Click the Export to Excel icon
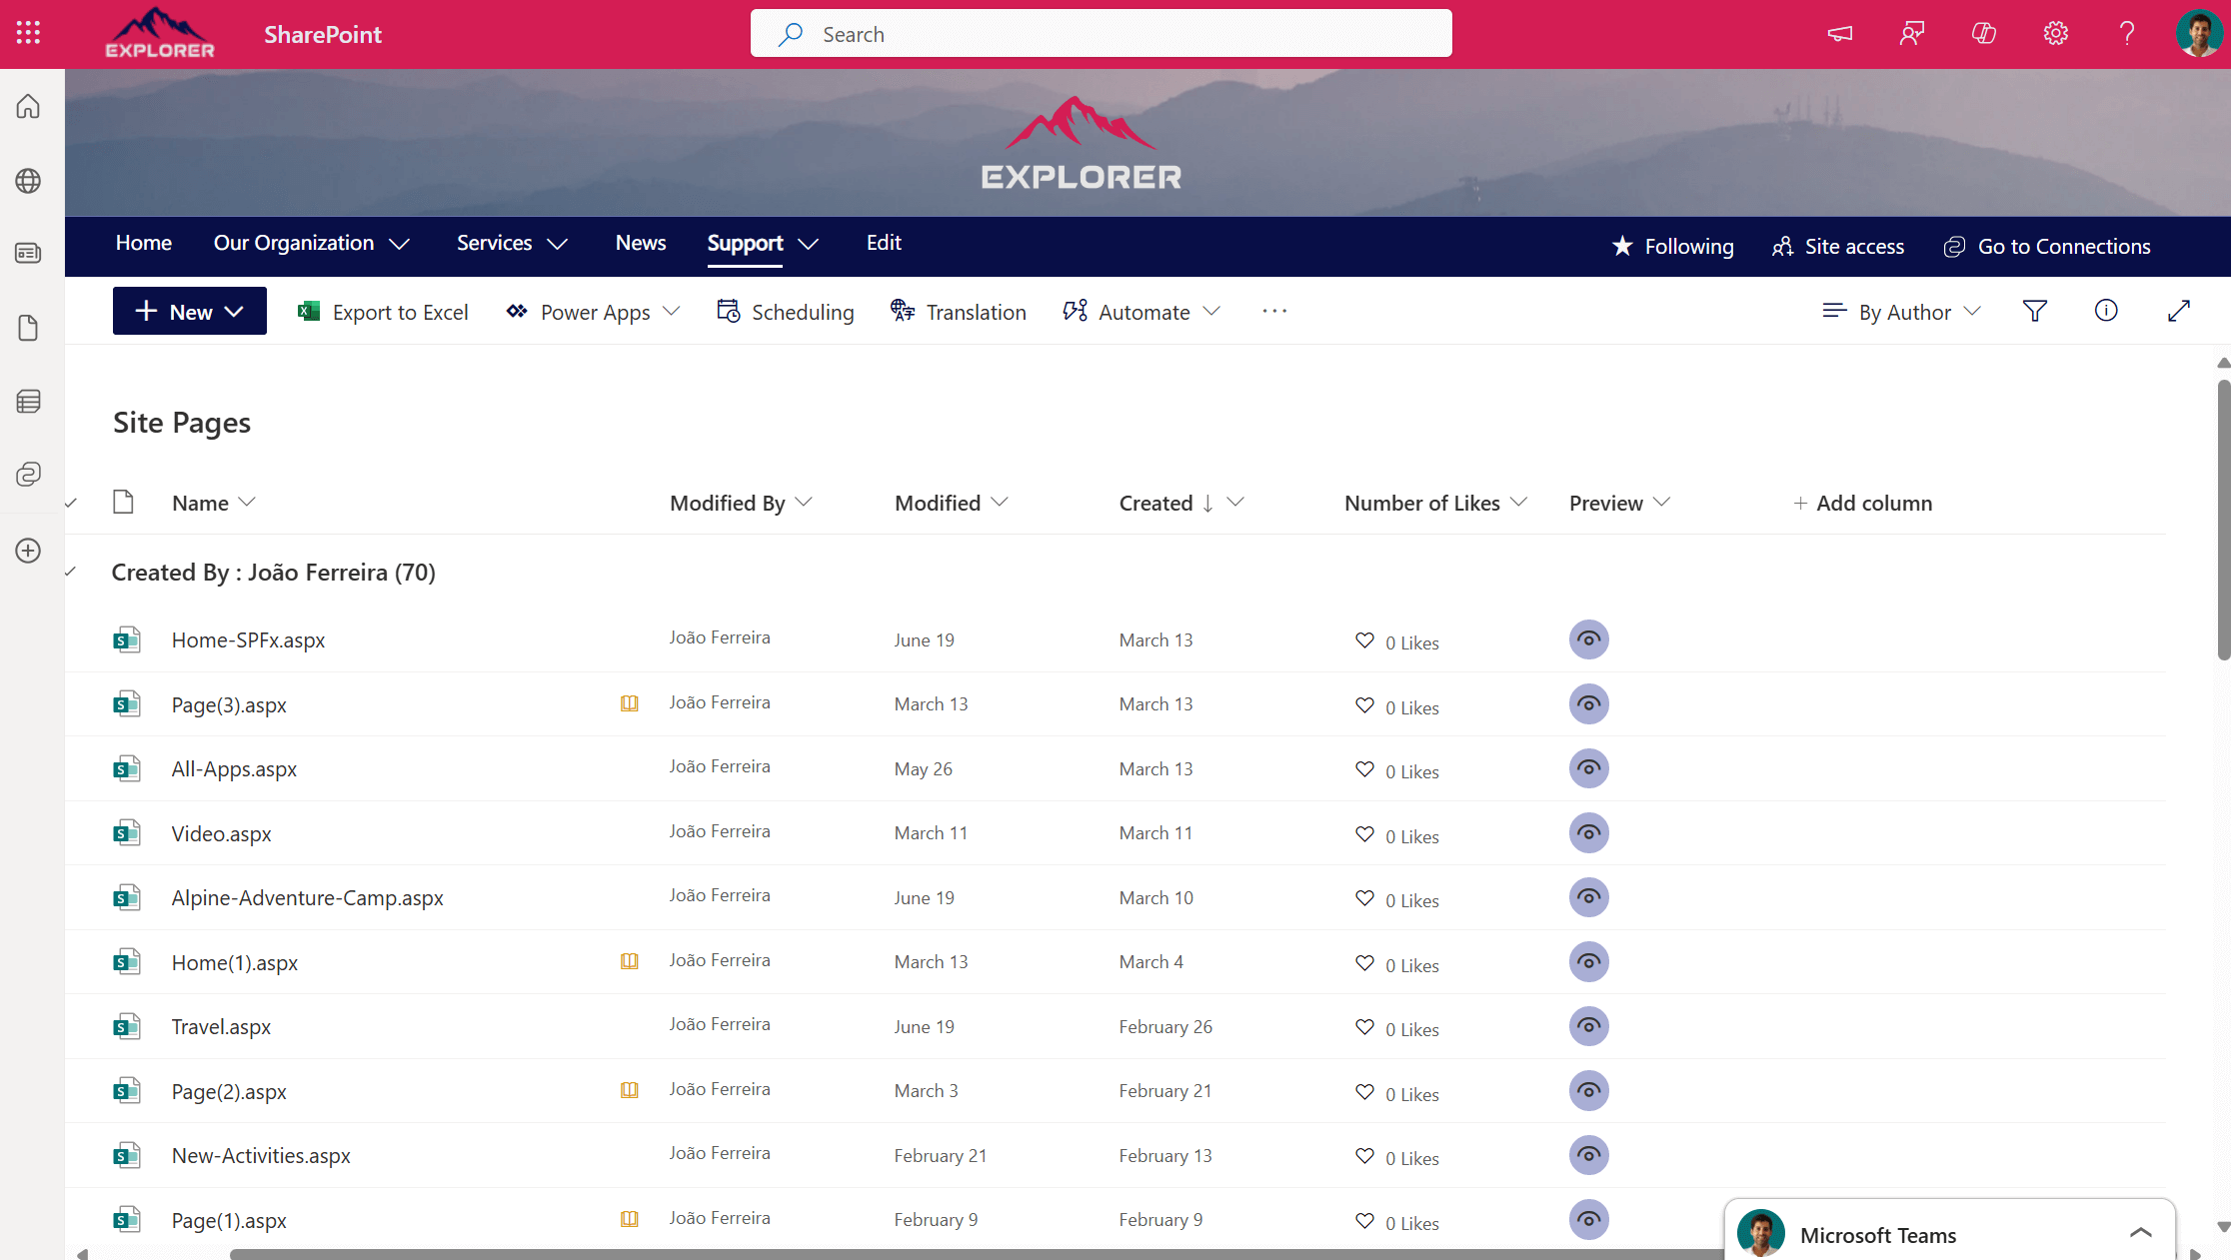This screenshot has height=1260, width=2231. (x=310, y=311)
